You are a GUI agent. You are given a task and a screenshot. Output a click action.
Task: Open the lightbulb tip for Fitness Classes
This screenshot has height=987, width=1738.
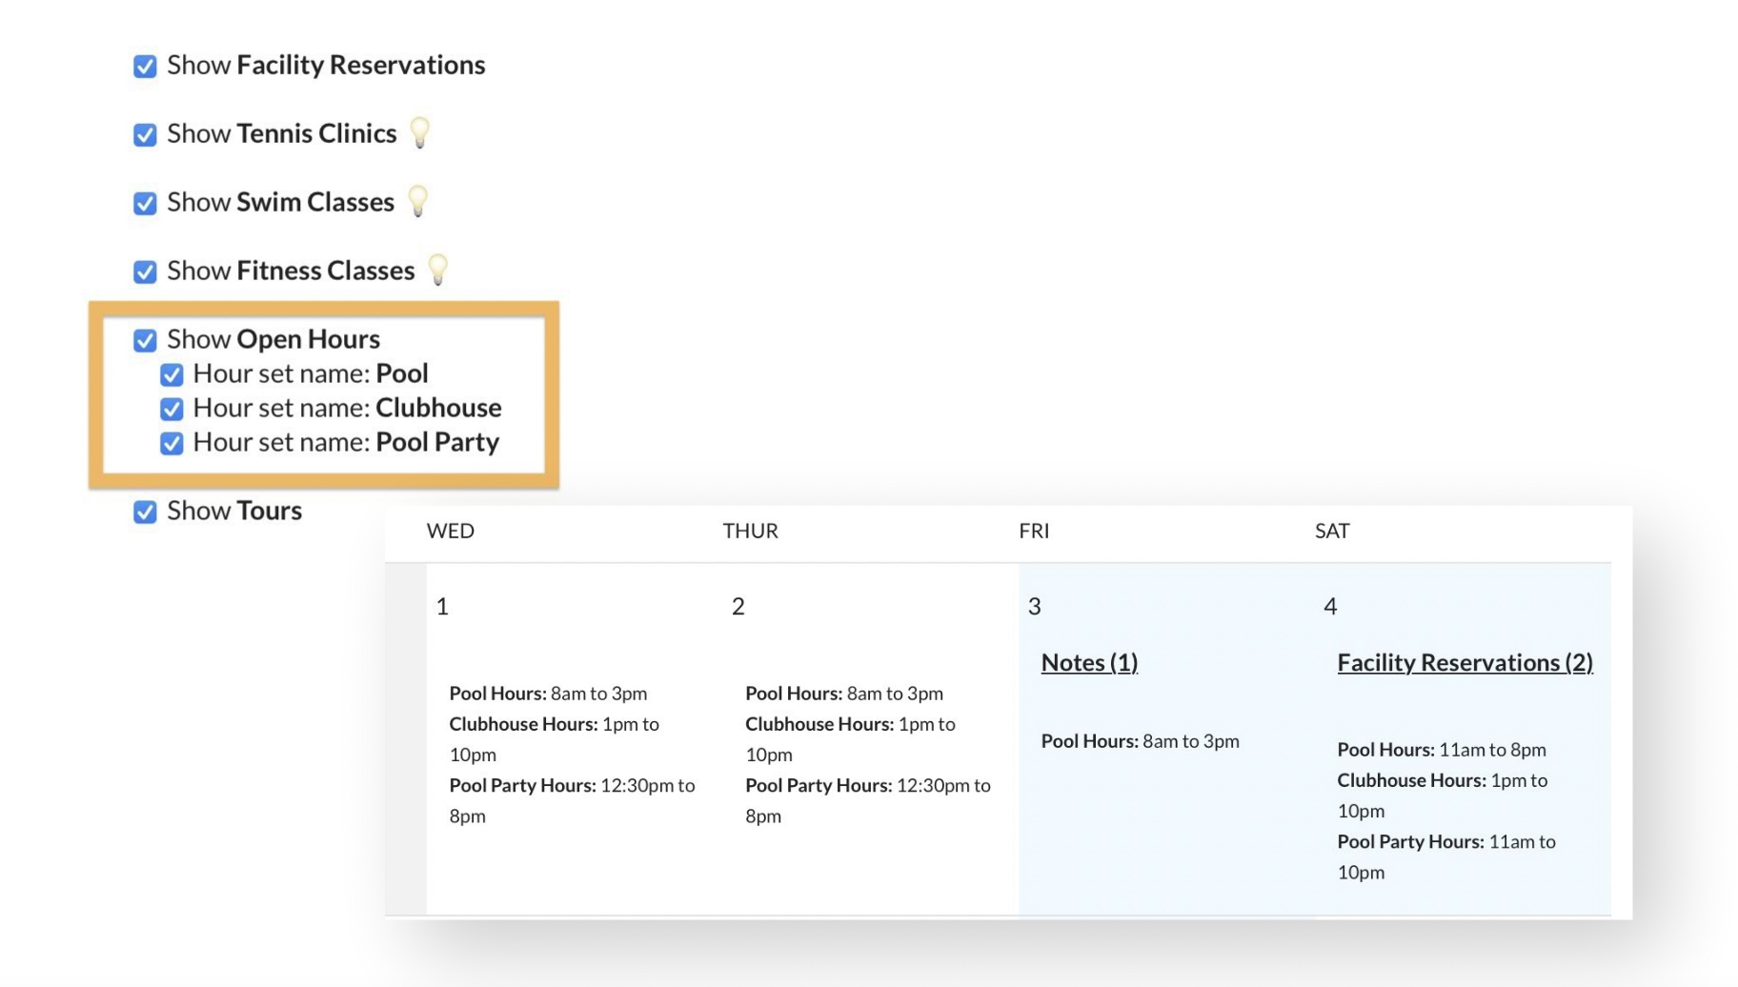point(437,270)
